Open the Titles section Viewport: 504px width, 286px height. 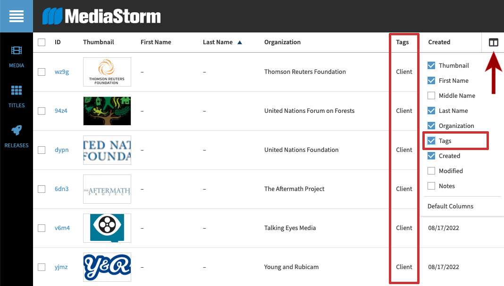(x=17, y=95)
